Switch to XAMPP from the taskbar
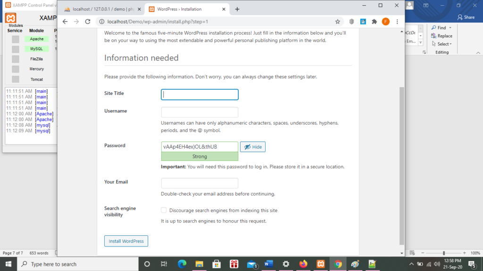 point(321,264)
